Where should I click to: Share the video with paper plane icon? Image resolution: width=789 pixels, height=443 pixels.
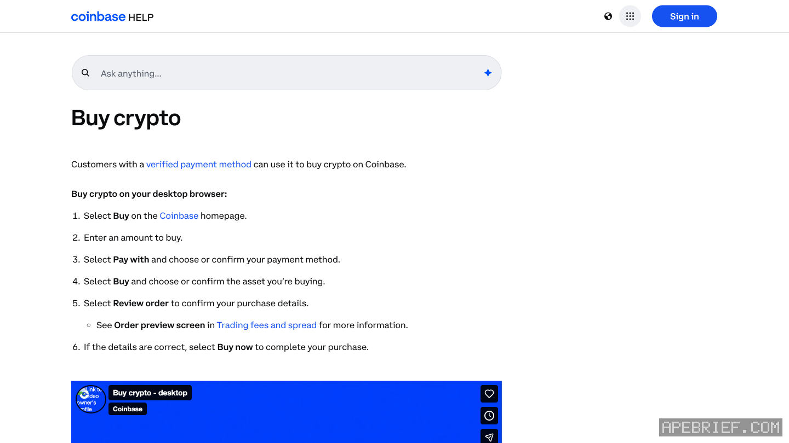pyautogui.click(x=489, y=436)
